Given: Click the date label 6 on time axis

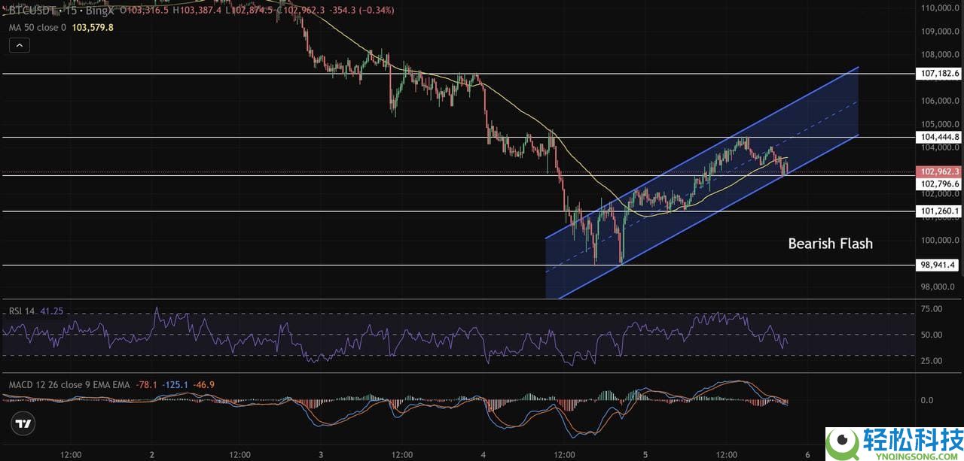Looking at the screenshot, I should 807,454.
